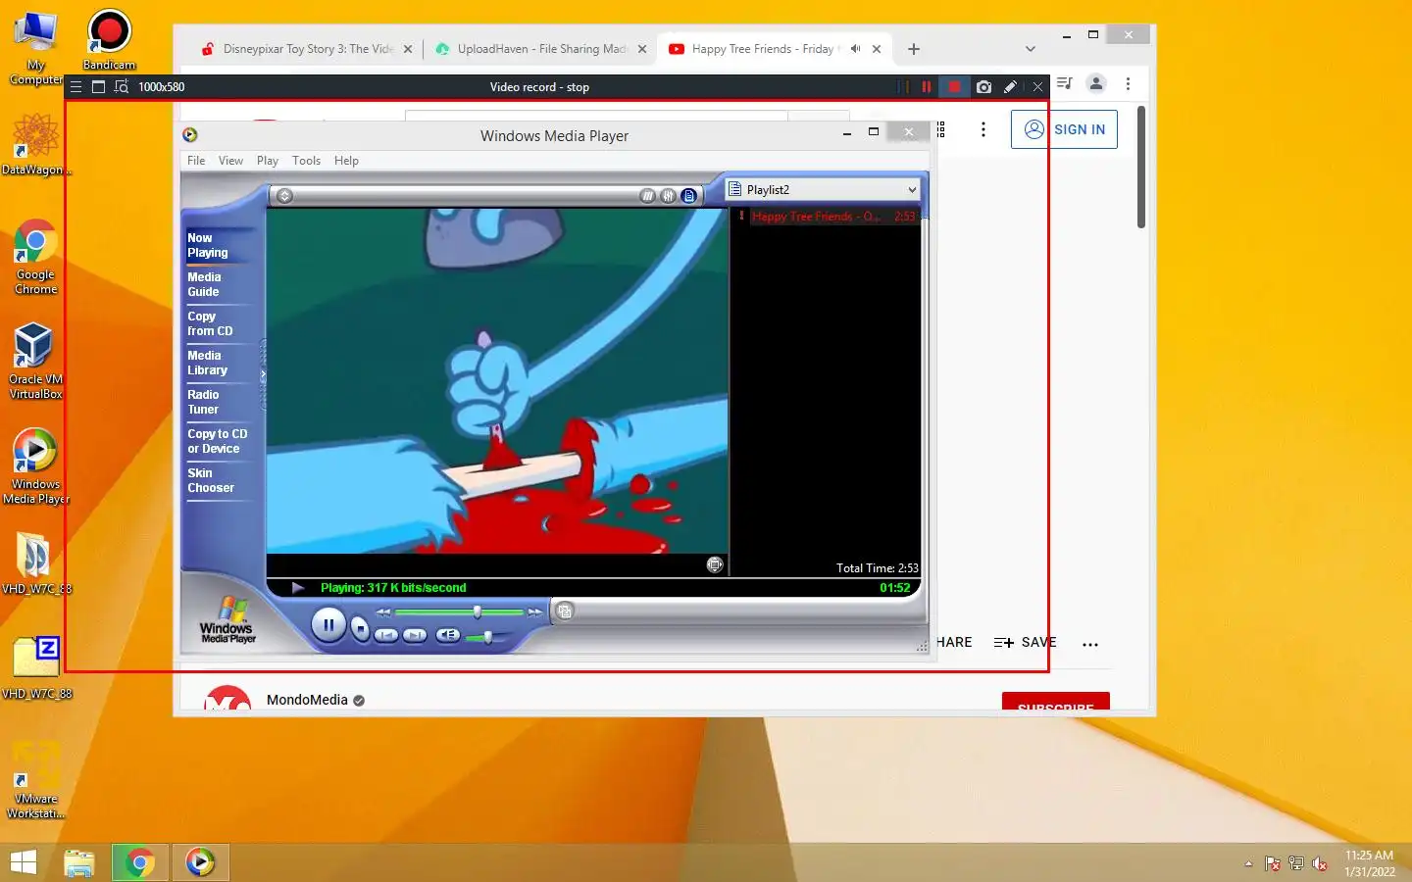Open the MondoMedia channel link
Screen dimensions: 1412x882
(307, 700)
